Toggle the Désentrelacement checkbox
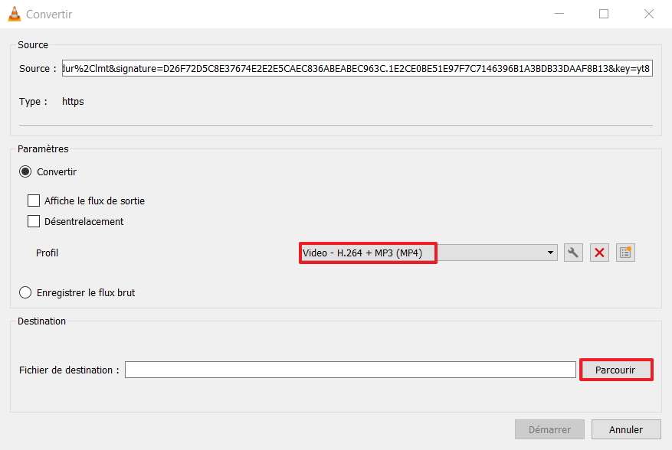This screenshot has height=450, width=672. [x=34, y=222]
